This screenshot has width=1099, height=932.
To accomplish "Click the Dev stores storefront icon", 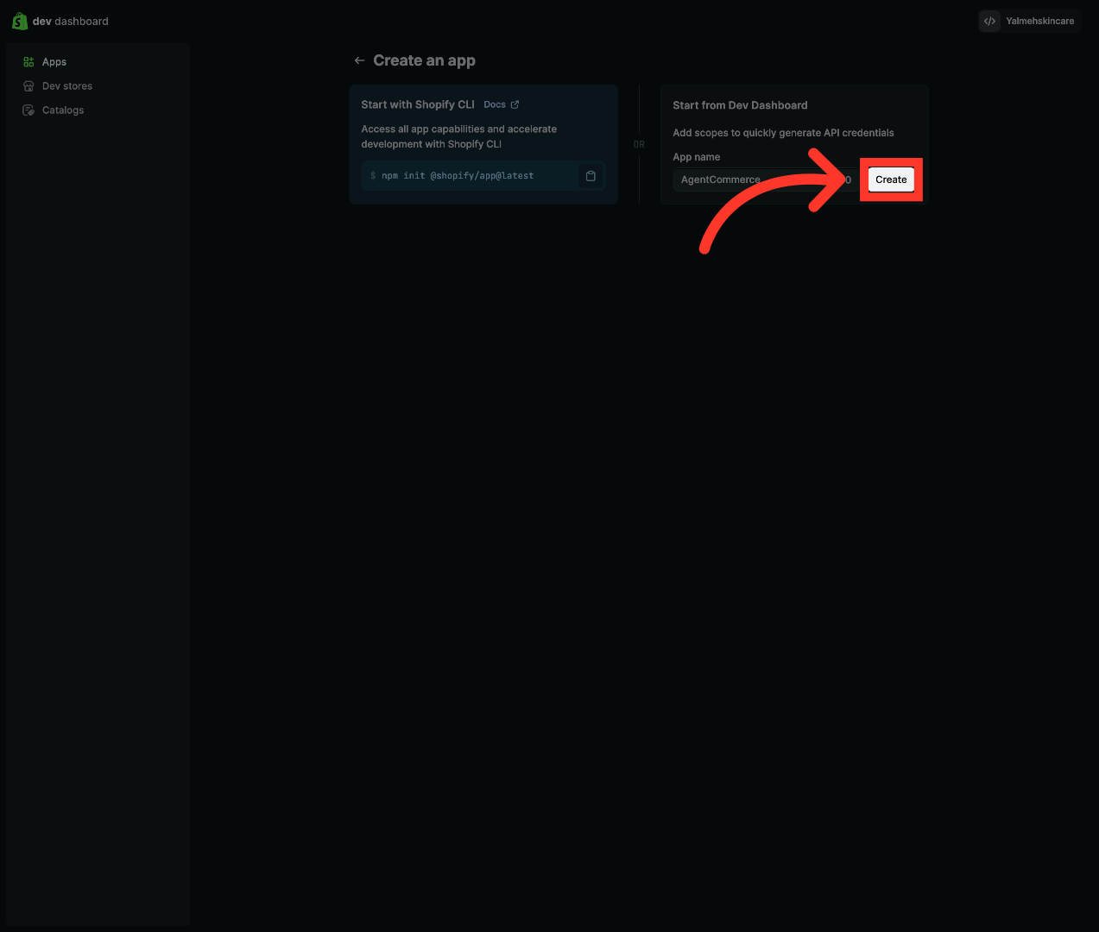I will click(28, 86).
